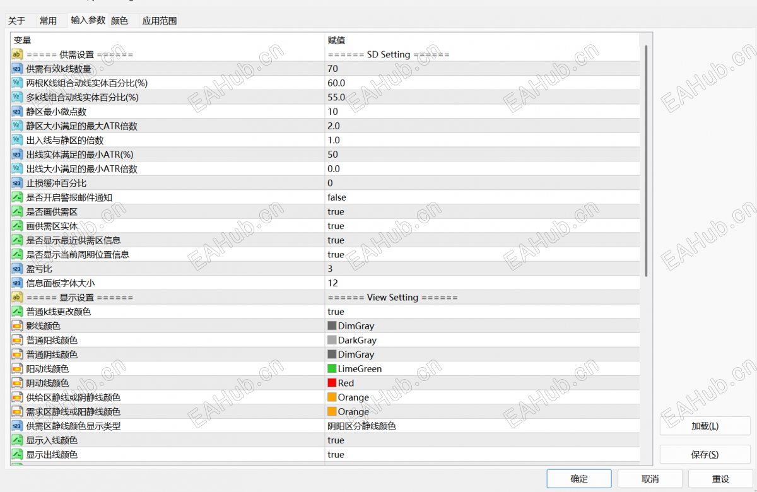Click the color-type icon beside 影线颜色
This screenshot has height=492, width=757.
(17, 326)
